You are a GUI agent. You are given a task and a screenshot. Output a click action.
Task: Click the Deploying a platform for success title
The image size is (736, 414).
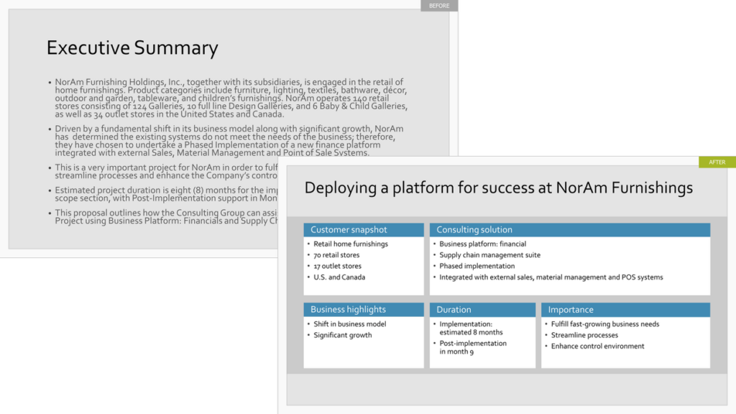click(x=498, y=188)
